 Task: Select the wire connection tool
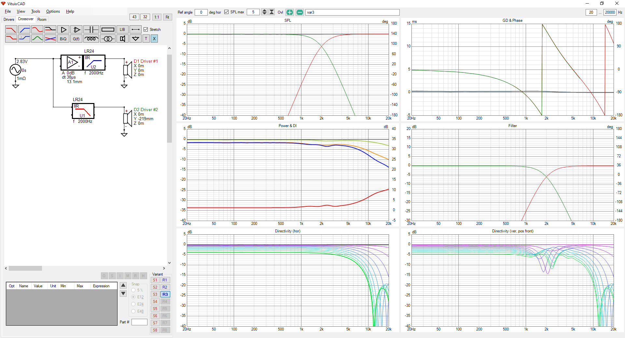[x=135, y=30]
